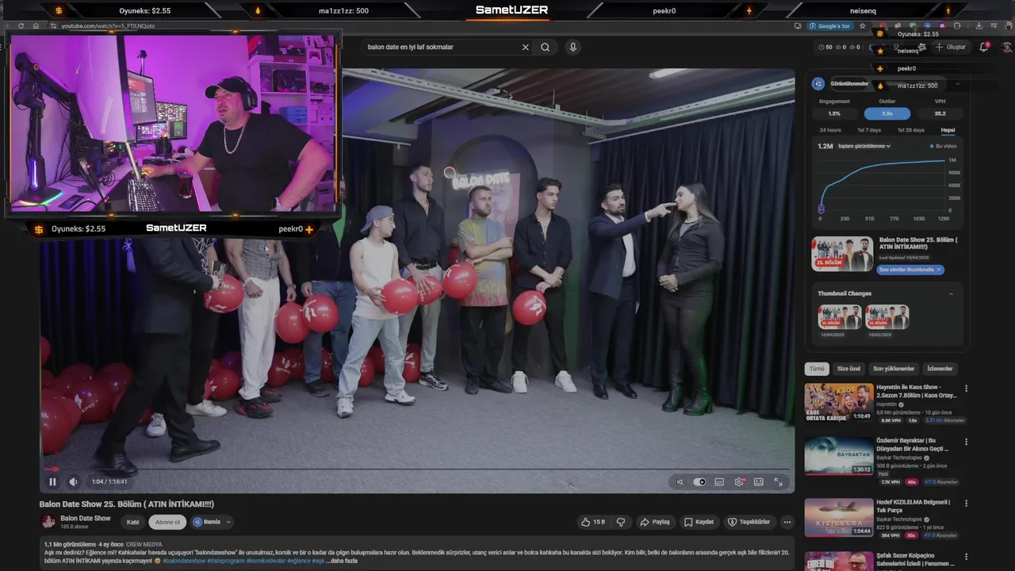Click the Oluştur create button
The image size is (1015, 571).
coord(950,47)
